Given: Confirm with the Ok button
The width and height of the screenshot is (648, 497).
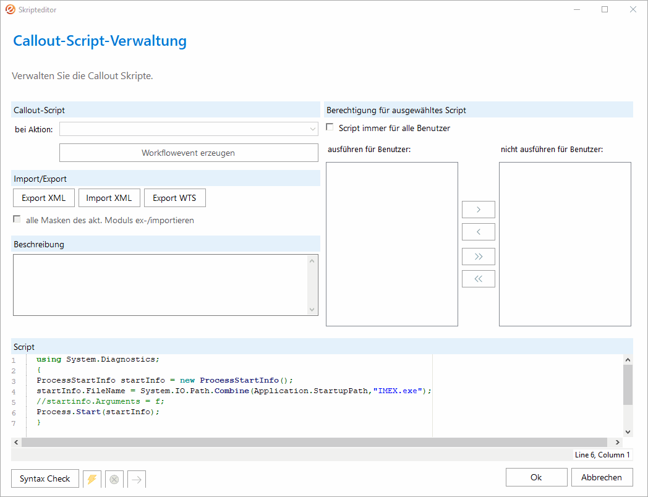Looking at the screenshot, I should point(537,477).
